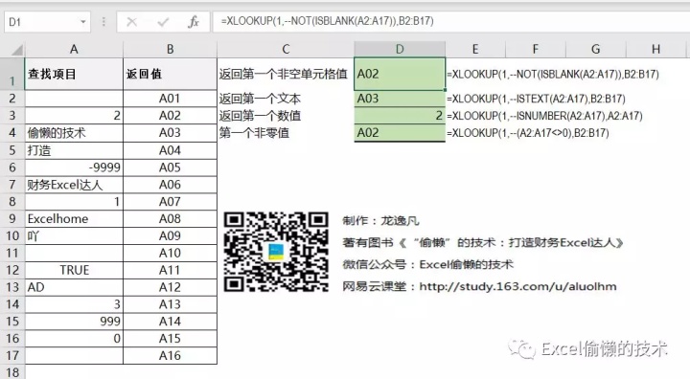This screenshot has height=379, width=690.
Task: Click the Select All corner triangle
Action: (16, 49)
